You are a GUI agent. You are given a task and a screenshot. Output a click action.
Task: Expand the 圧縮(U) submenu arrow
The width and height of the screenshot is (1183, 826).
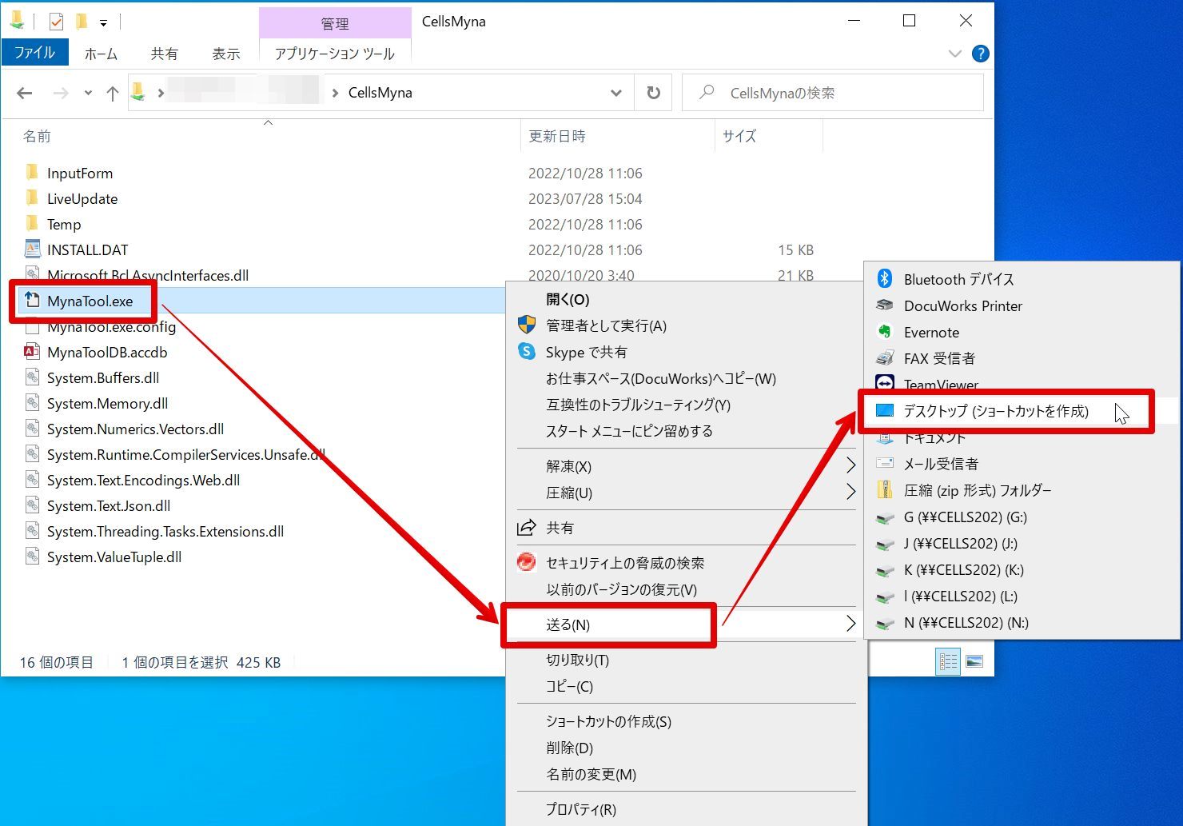850,492
